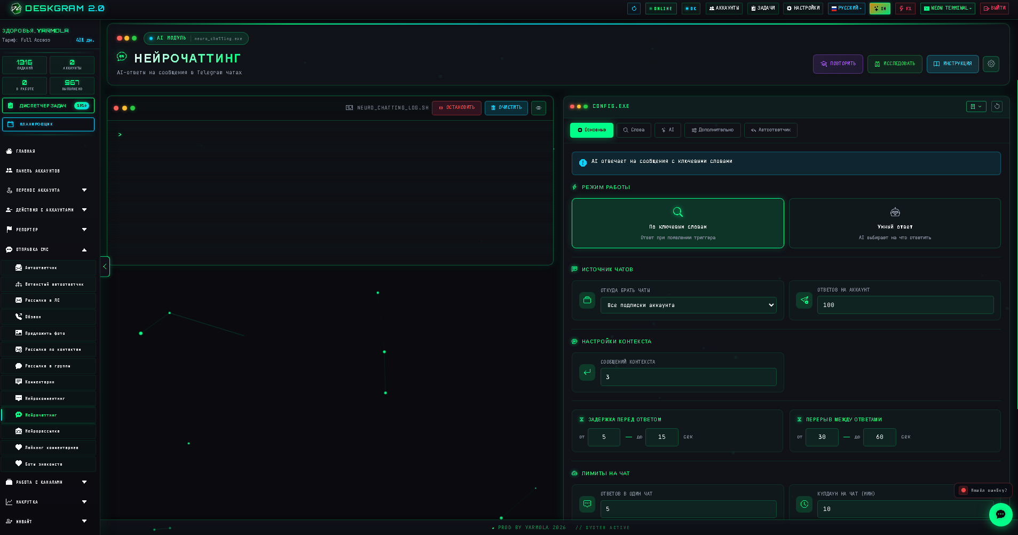Open the Обзвон phone icon item

(x=48, y=317)
